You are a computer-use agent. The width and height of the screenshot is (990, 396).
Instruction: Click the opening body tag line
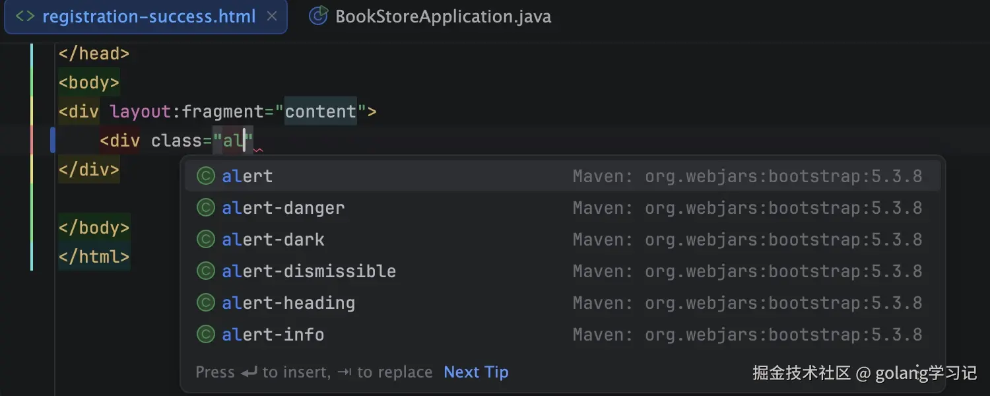click(x=88, y=82)
